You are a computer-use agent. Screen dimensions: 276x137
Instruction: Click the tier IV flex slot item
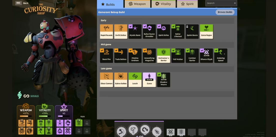[x=79, y=123]
